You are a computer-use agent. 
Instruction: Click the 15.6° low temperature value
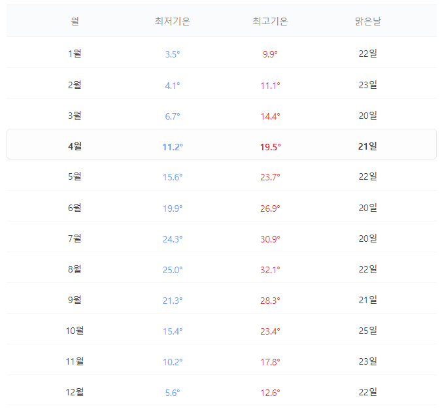[x=173, y=177]
